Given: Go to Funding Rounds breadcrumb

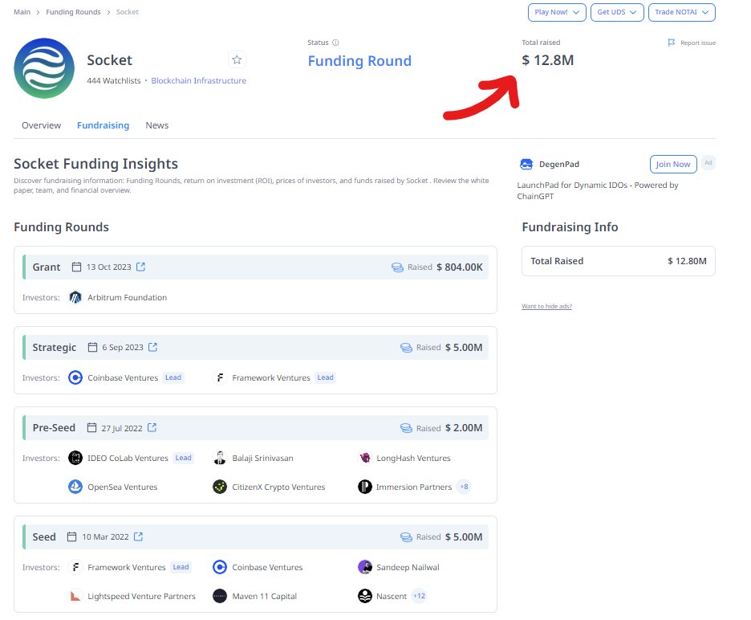Looking at the screenshot, I should (73, 12).
